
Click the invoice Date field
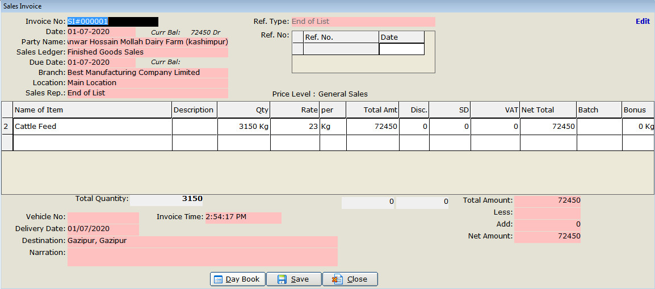coord(101,32)
